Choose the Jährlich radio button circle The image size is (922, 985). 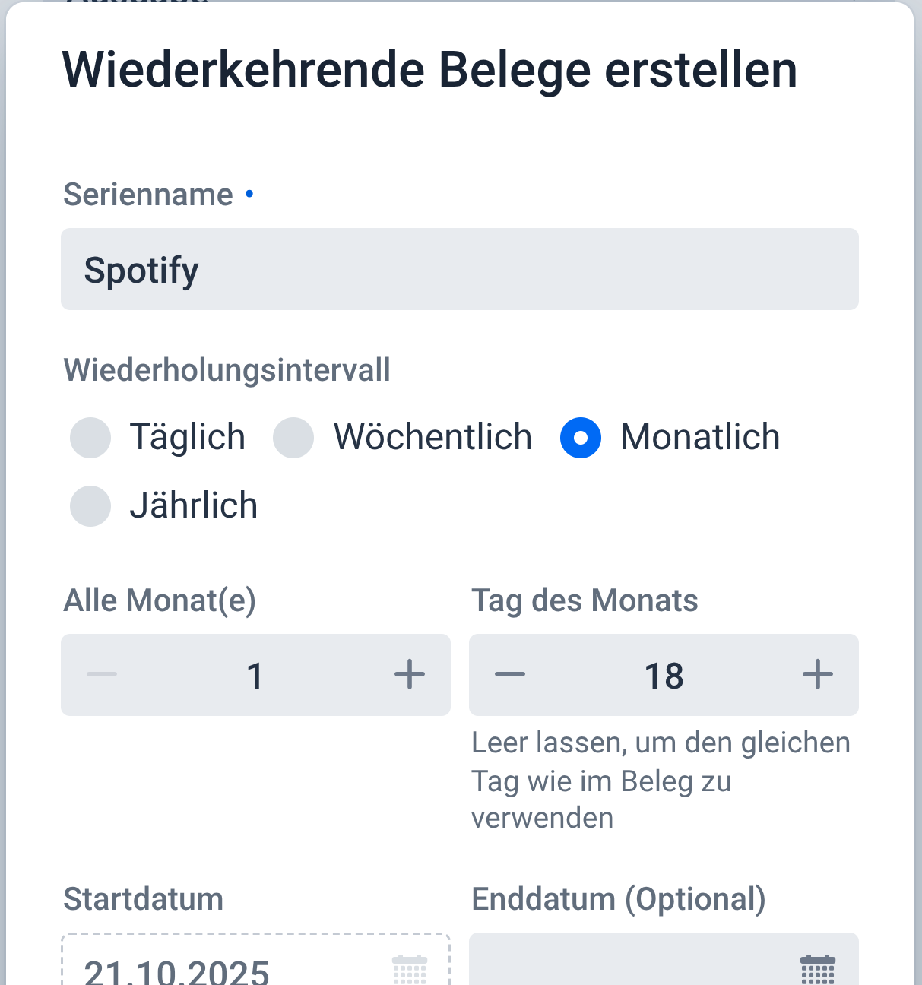(90, 506)
